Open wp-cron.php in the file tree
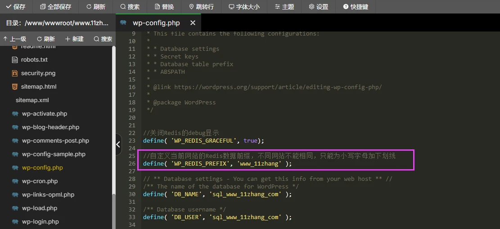 point(40,181)
